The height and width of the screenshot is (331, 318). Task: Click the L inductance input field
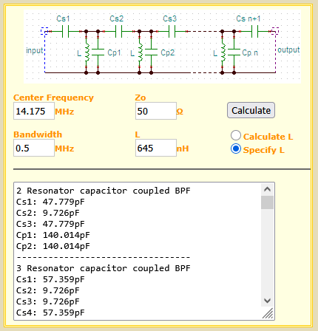(156, 148)
